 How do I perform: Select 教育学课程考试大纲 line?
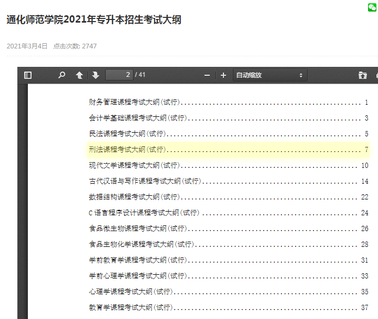pyautogui.click(x=229, y=307)
